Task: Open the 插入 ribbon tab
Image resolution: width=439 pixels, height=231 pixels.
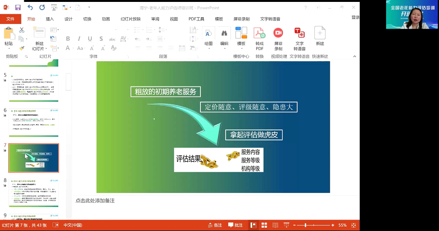Action: coord(50,19)
